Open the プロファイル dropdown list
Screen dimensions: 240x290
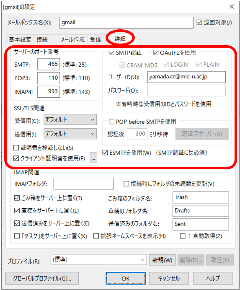click(x=99, y=260)
